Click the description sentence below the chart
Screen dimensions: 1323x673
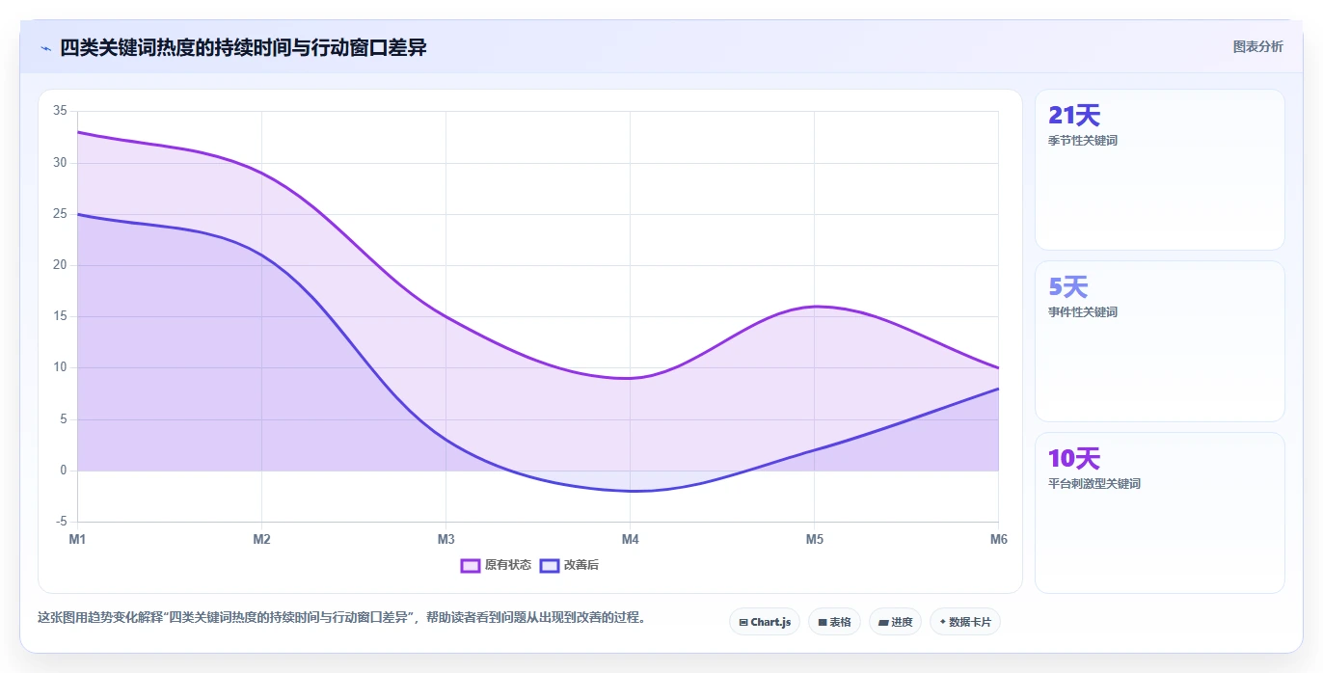(x=341, y=618)
